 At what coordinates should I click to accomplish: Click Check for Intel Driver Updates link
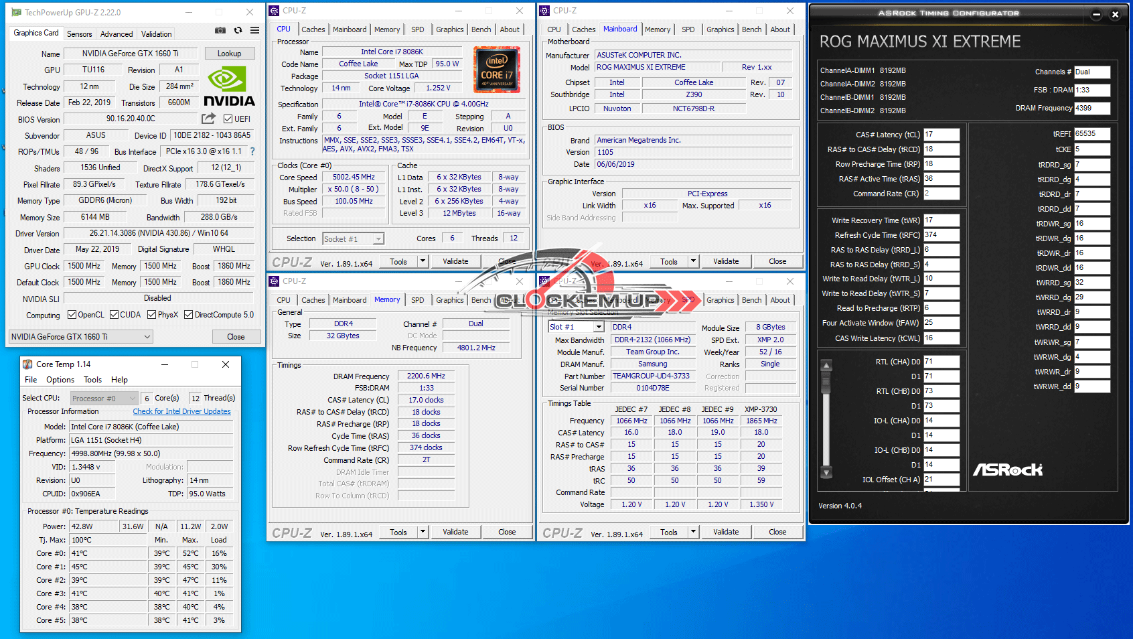[181, 411]
